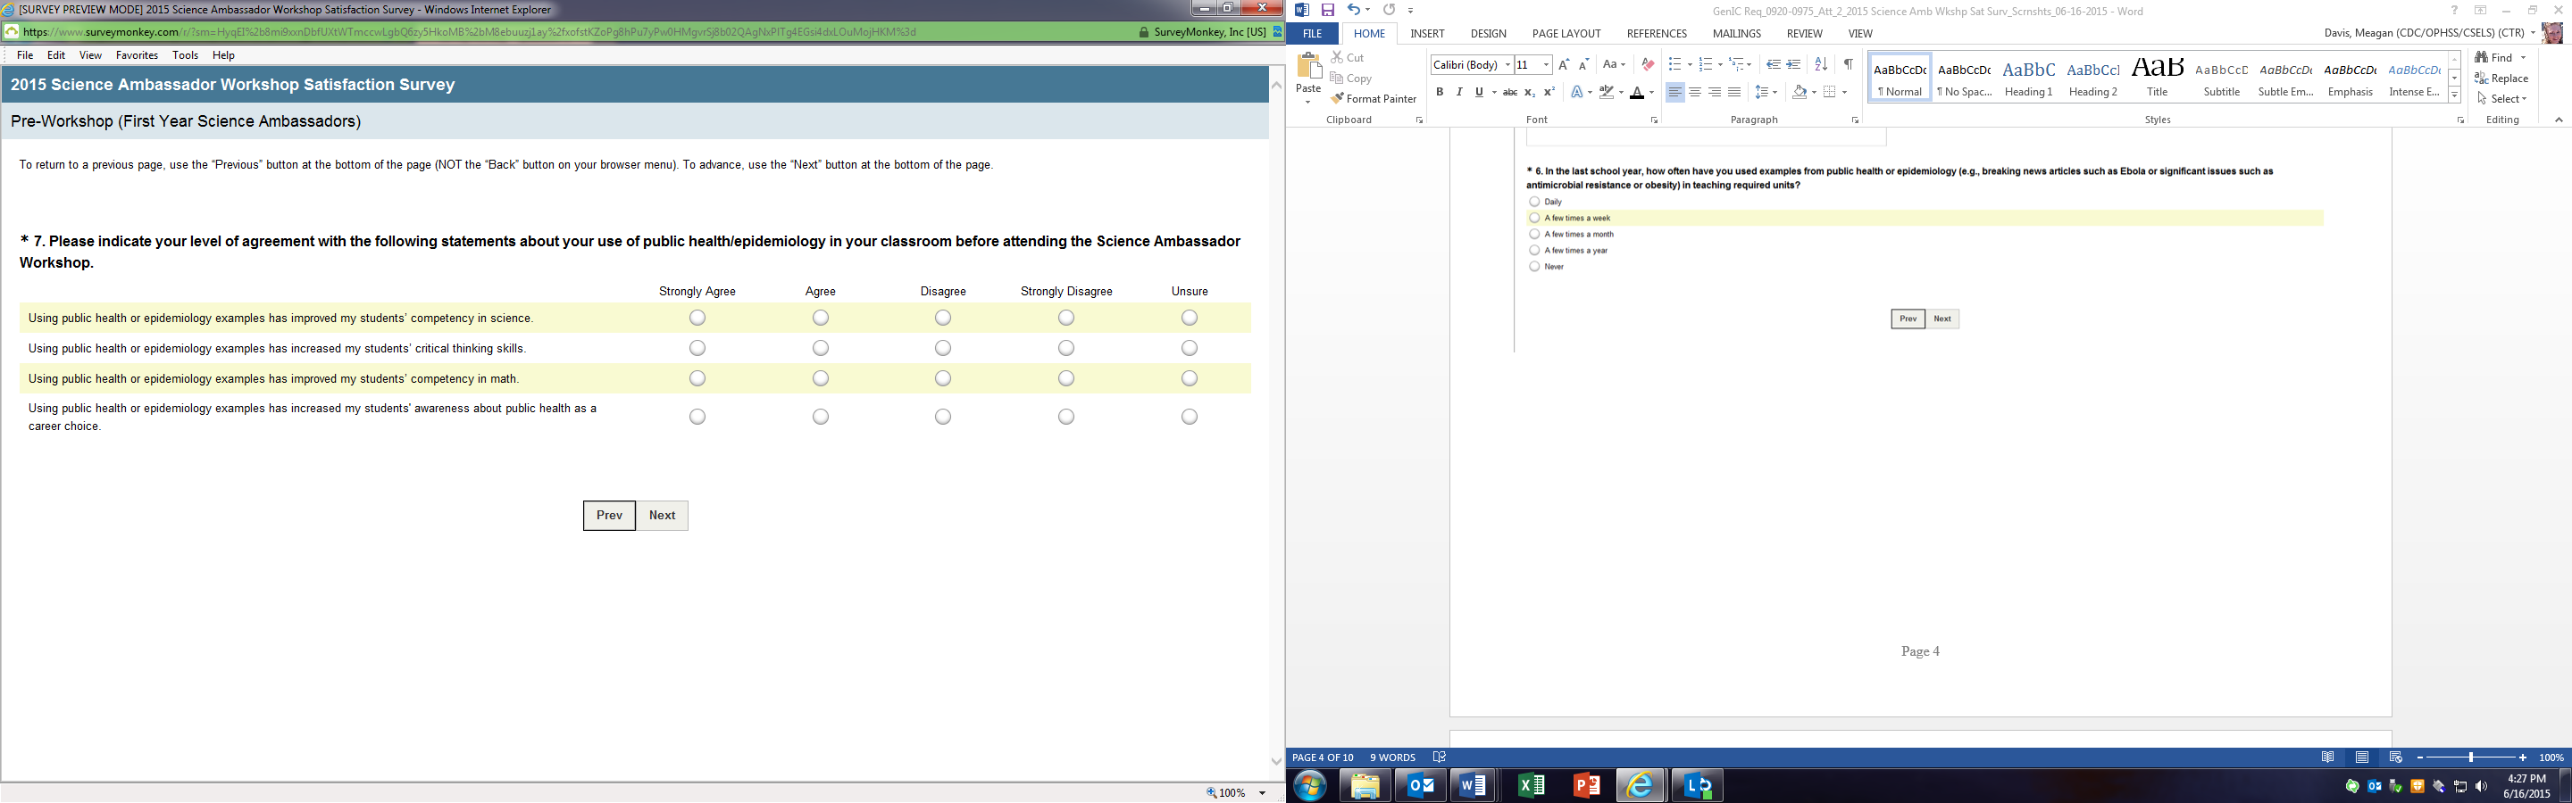The image size is (2572, 803).
Task: Click the Clear All Formatting eraser icon
Action: [x=1648, y=65]
